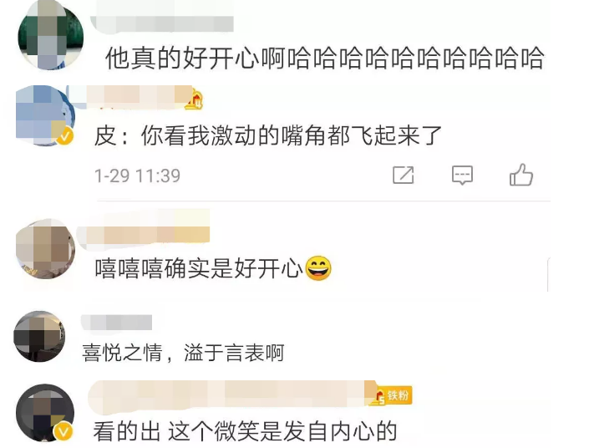
Task: Click the verified checkmark badge on bottom avatar
Action: [63, 431]
